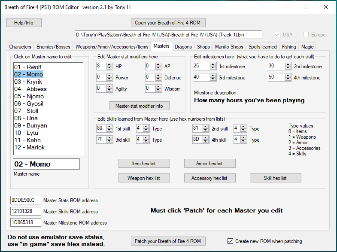Increase the Agility modifier value
The width and height of the screenshot is (337, 252).
[x=109, y=87]
